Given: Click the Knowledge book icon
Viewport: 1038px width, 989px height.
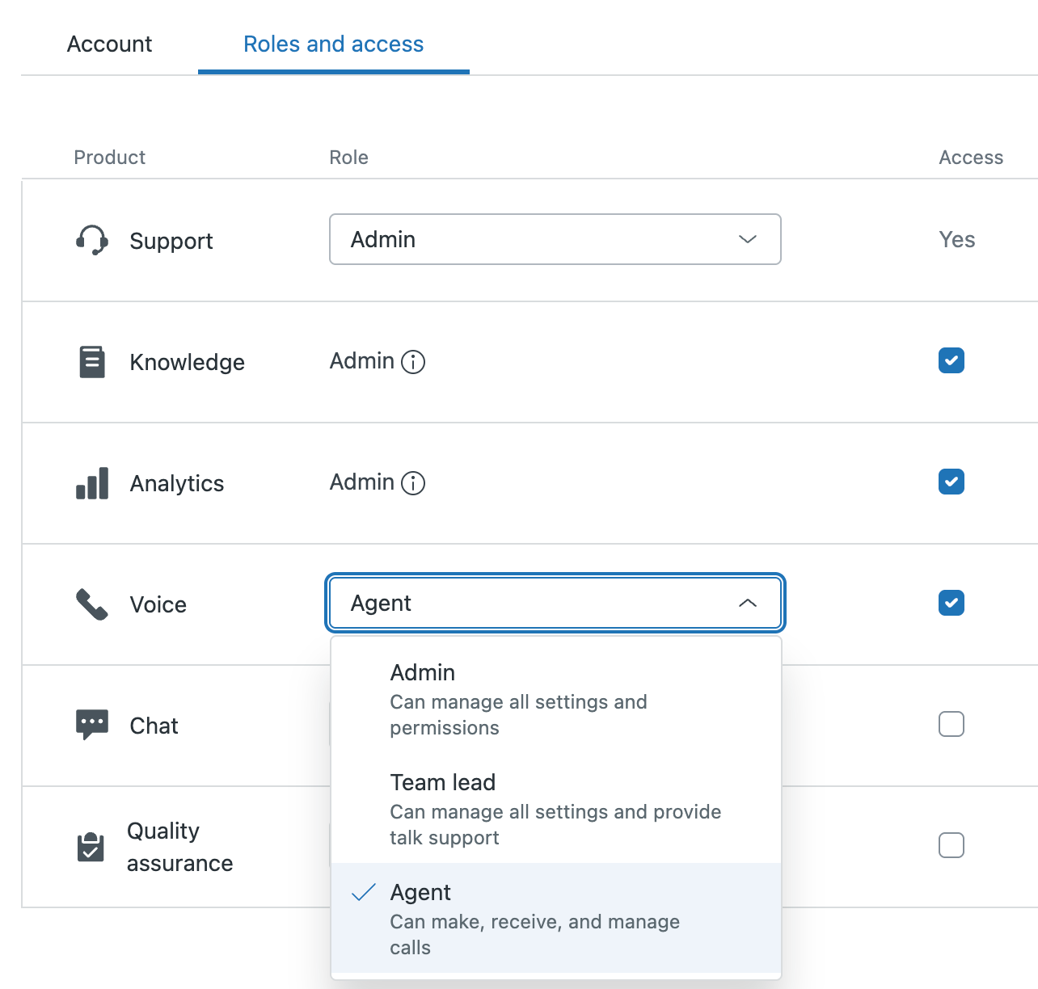Looking at the screenshot, I should point(92,362).
